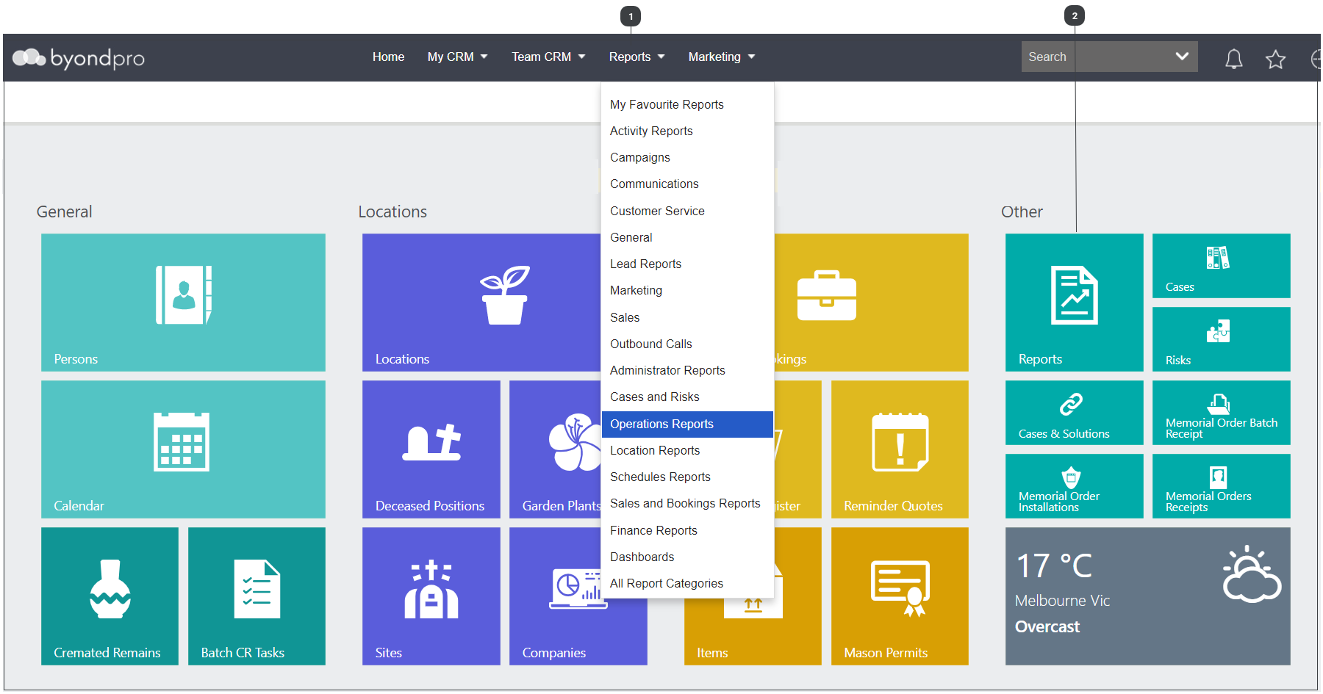Image resolution: width=1323 pixels, height=694 pixels.
Task: Choose Operations Reports in the menu
Action: click(687, 424)
